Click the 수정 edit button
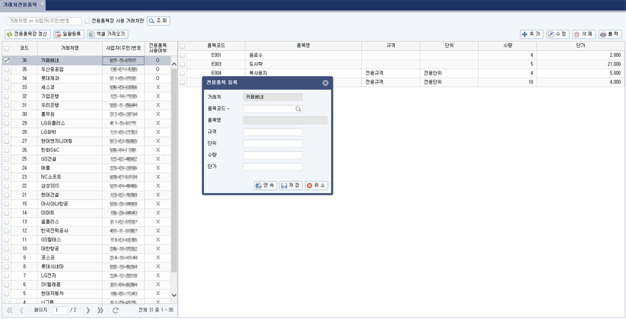 point(557,34)
